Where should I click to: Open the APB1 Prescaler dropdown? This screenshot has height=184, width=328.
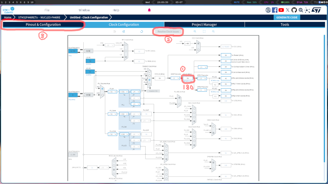(202, 78)
